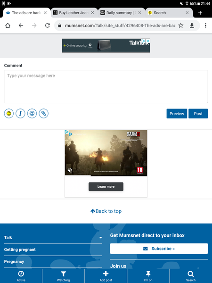Screen dimensions: 212x283
Task: Open Pregnancy footer link
Action: coord(14,261)
